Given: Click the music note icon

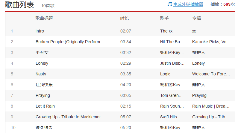Looking at the screenshot, I should 170,4.
